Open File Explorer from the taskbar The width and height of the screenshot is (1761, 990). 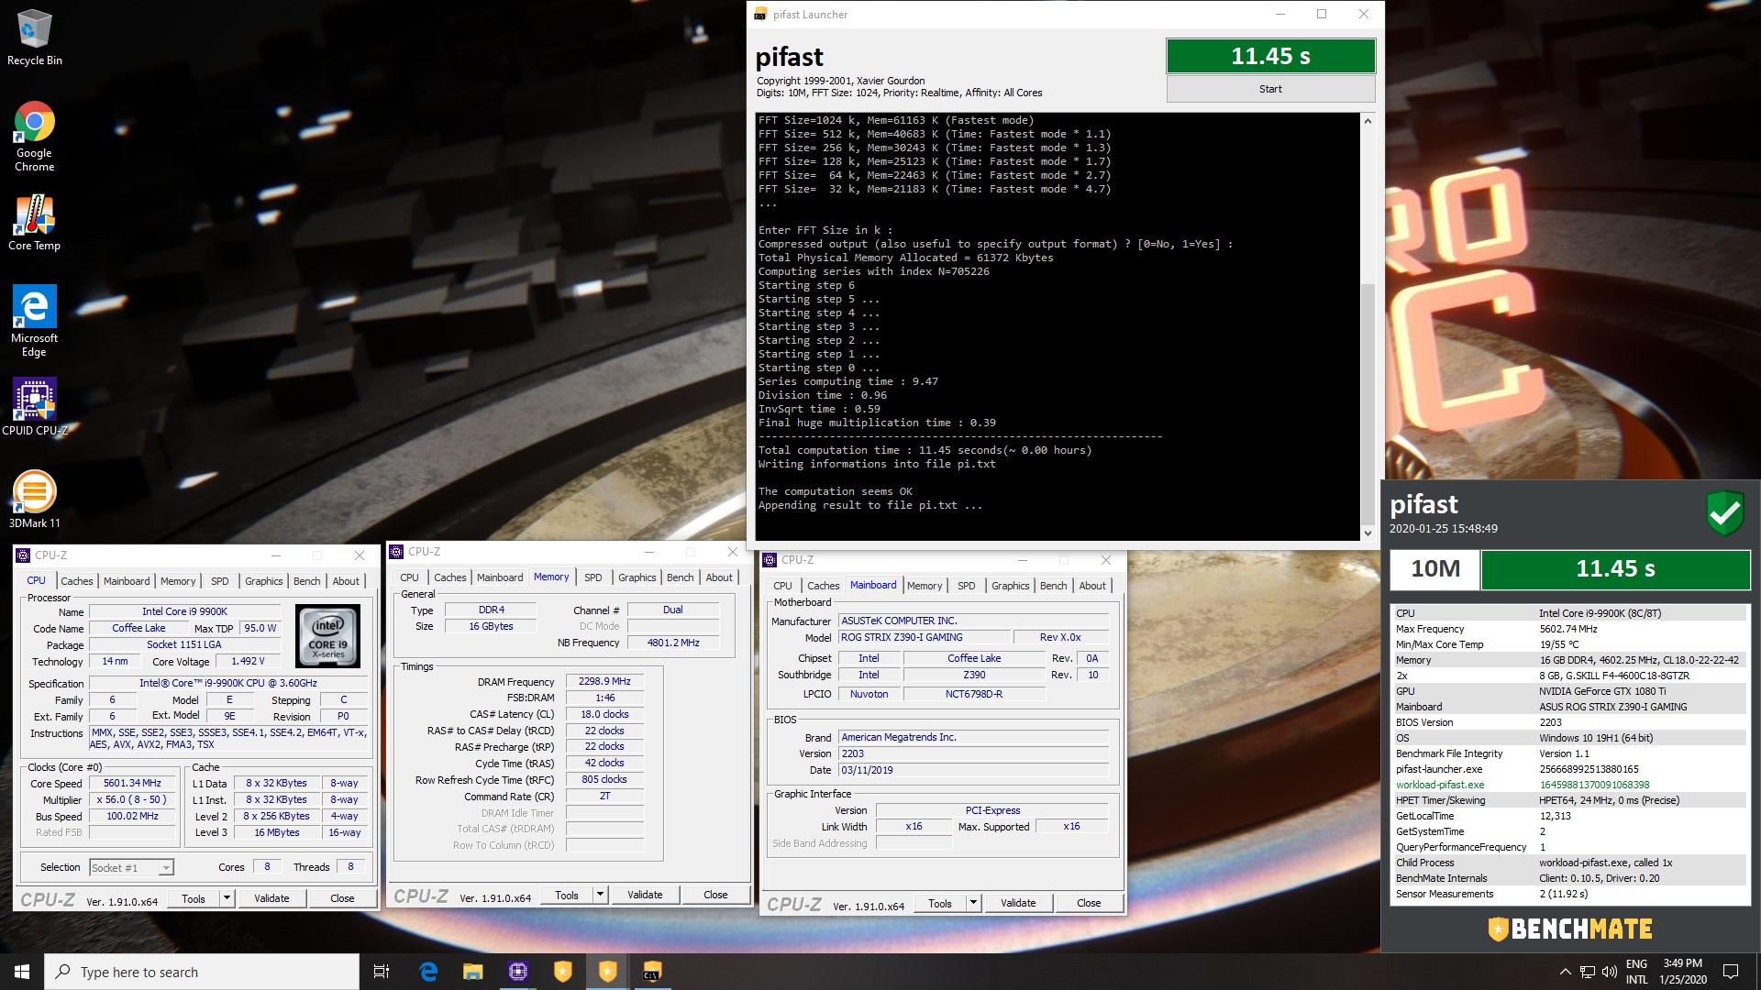coord(472,972)
